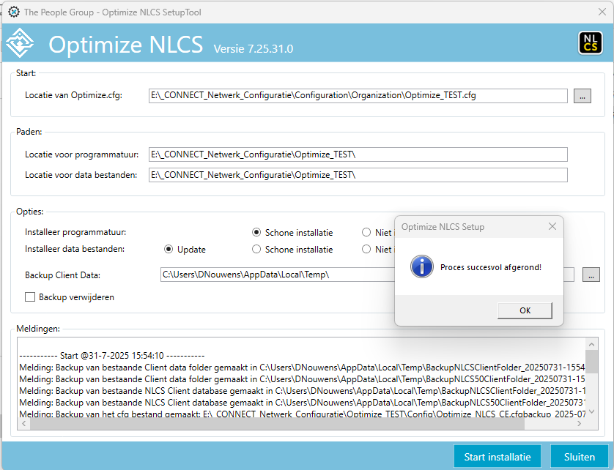This screenshot has width=614, height=470.
Task: Click log line mentioning BackupNLCS50ClientFolder client data folder
Action: click(x=302, y=379)
